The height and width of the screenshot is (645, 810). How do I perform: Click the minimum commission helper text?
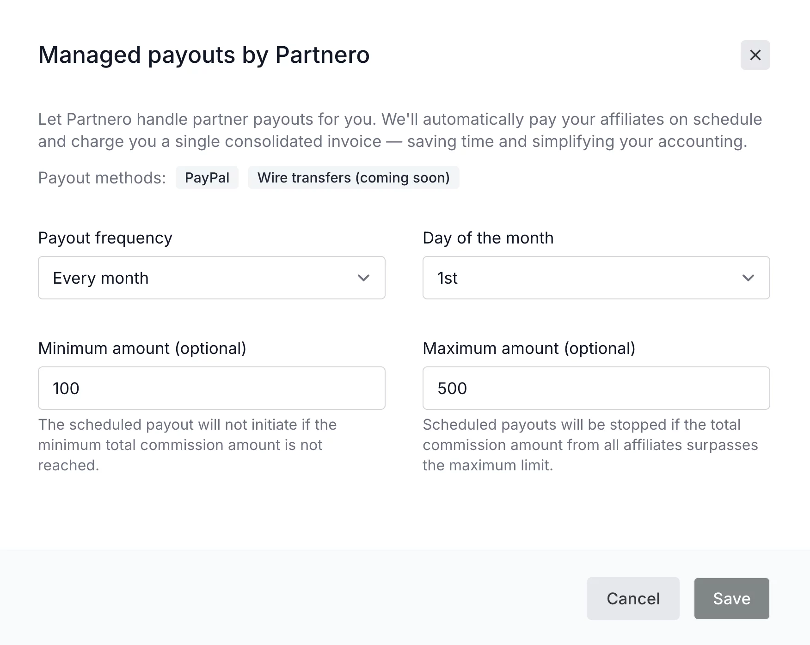(x=187, y=445)
